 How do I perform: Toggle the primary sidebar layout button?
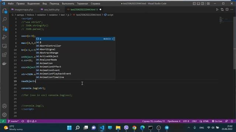pyautogui.click(x=194, y=3)
